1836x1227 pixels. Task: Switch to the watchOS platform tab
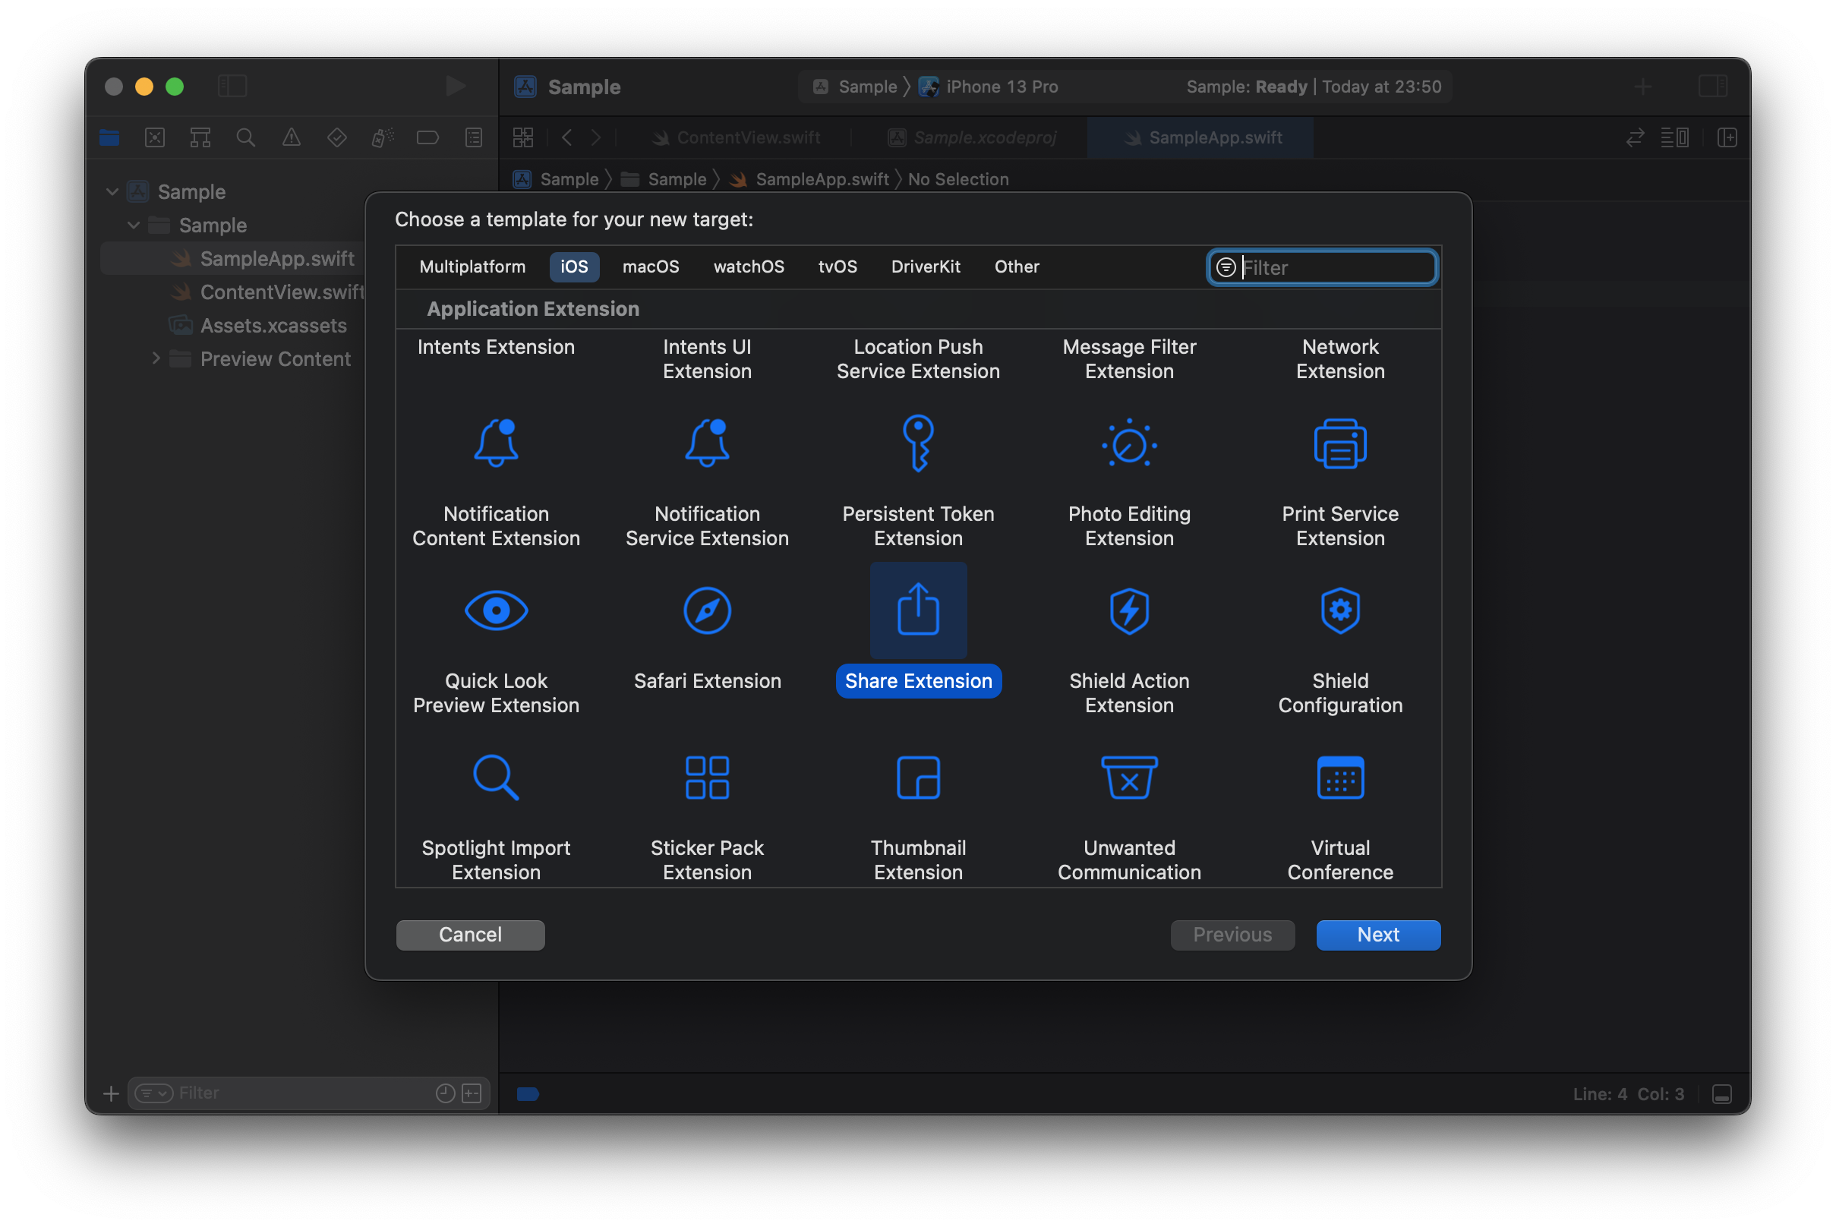coord(748,267)
